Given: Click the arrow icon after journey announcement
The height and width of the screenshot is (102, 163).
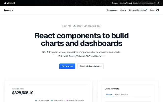Looking at the screenshot, I should point(158,3).
